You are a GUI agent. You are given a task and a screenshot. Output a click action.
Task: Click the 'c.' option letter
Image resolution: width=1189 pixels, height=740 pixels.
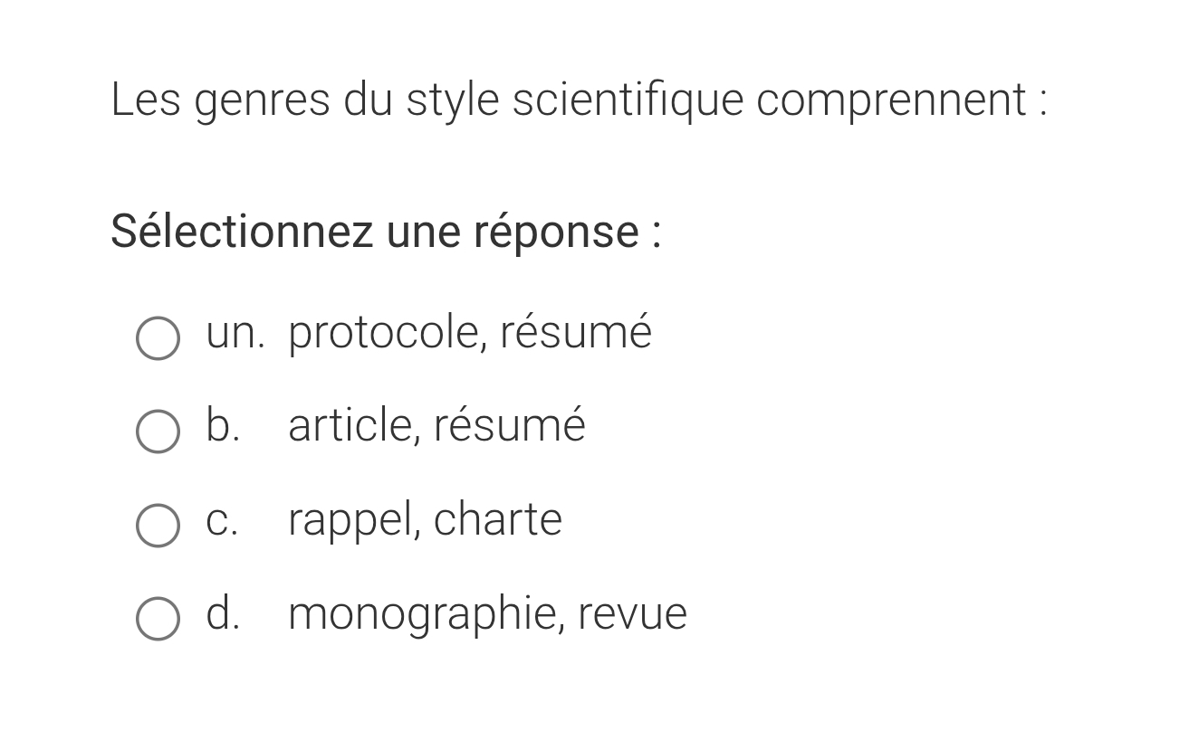point(222,519)
